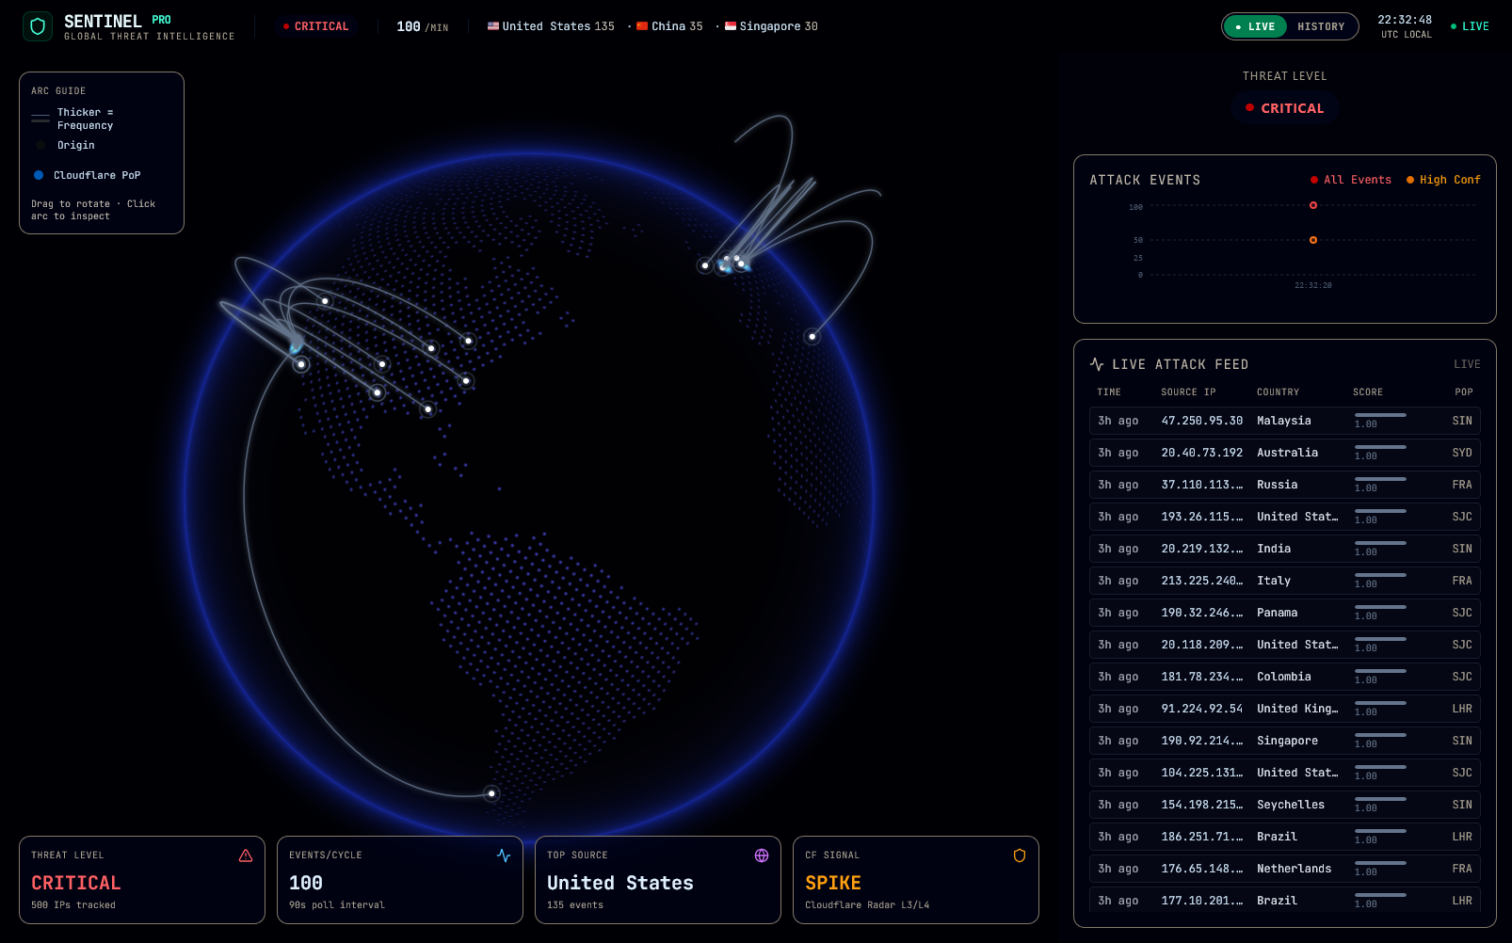
Task: Select the Singapore row in the attack feed
Action: click(x=1285, y=741)
